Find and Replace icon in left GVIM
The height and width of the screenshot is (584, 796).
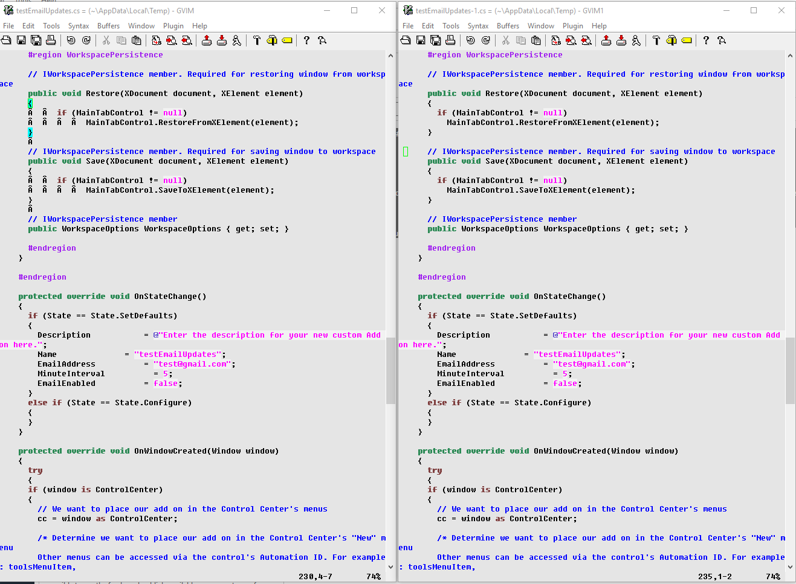tap(157, 40)
